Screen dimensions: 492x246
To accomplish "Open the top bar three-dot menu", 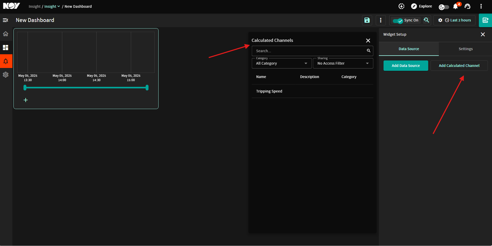I will (481, 6).
